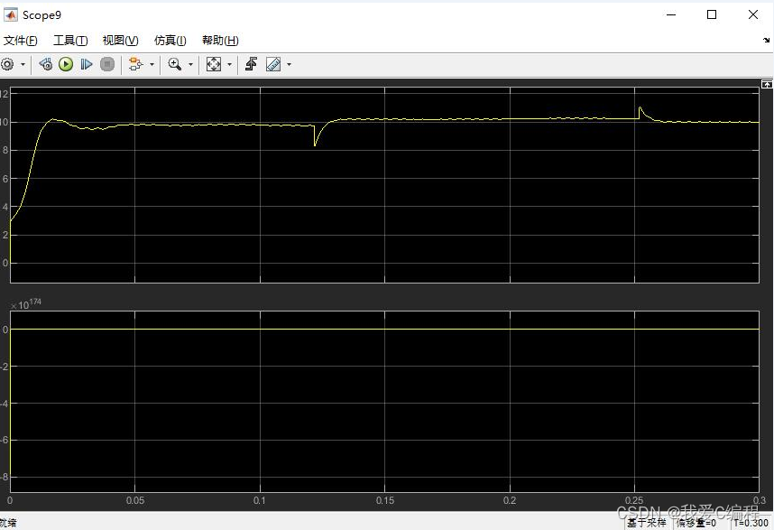Open the 文件(F) menu
Screen dimensions: 774x530
coord(20,41)
